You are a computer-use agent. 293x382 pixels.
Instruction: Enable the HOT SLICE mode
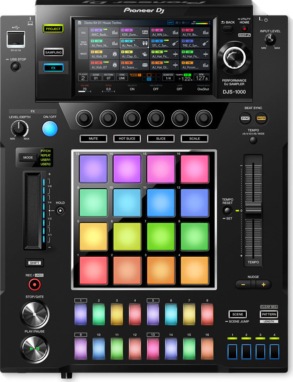tap(127, 138)
